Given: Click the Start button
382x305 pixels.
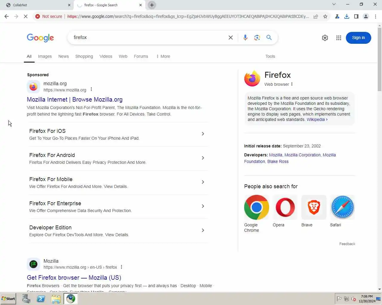Looking at the screenshot, I should click(8, 299).
